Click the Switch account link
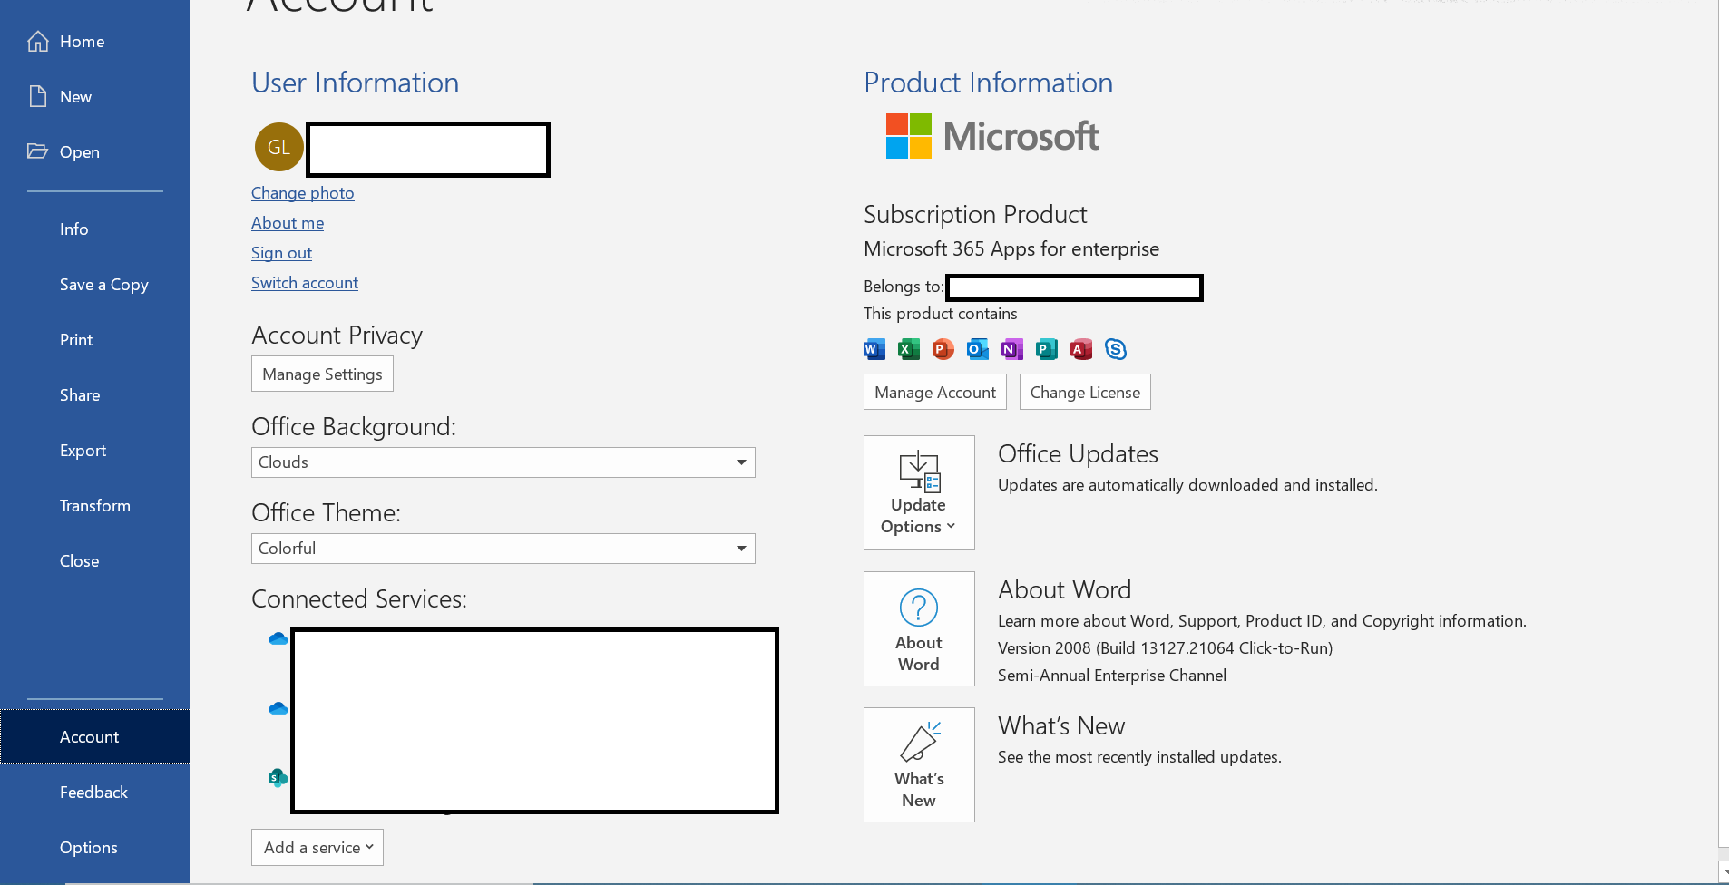 305,283
